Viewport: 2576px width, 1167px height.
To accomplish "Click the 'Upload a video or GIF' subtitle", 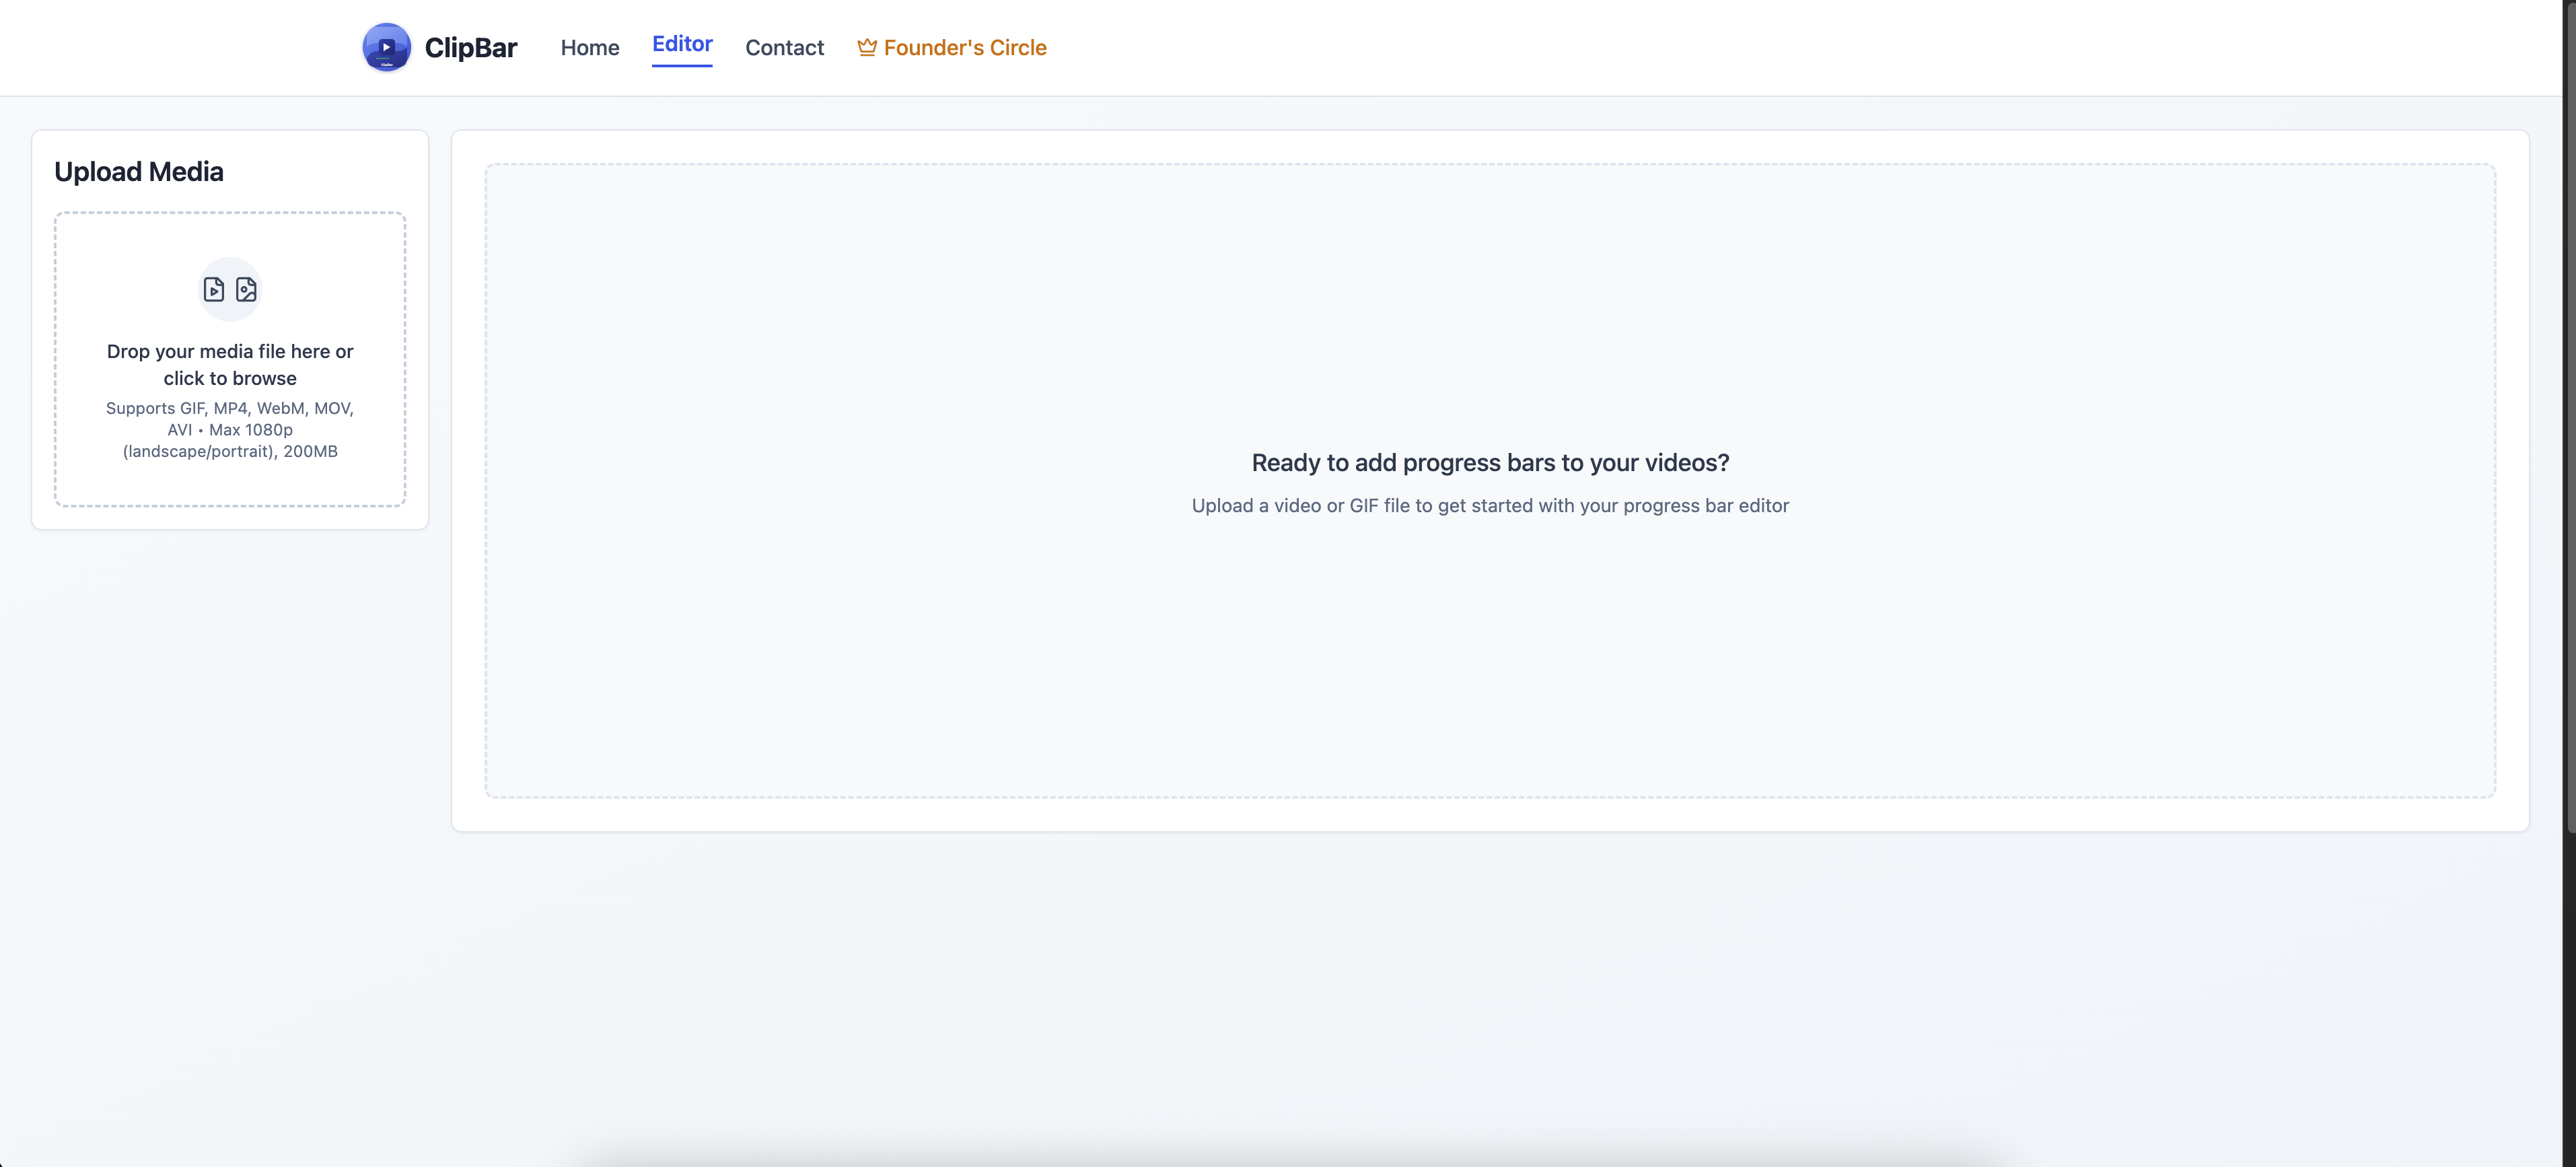I will click(1490, 506).
